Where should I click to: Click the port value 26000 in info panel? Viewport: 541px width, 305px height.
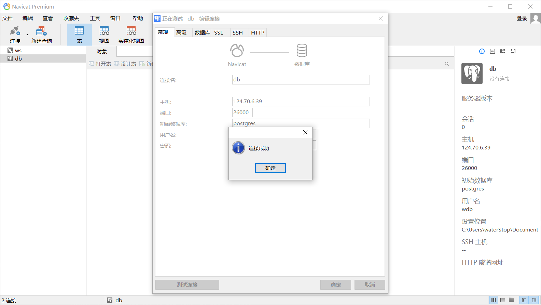coord(470,168)
